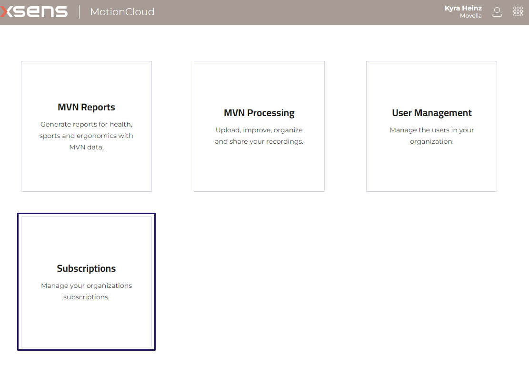Open the highlighted Subscriptions card
Screen dimensions: 529x365
pos(86,282)
